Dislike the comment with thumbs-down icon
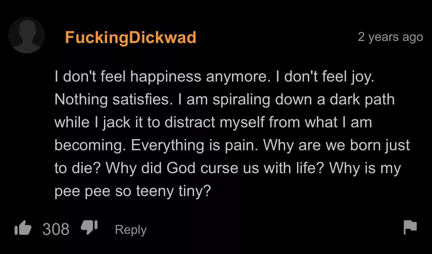Screen dimensions: 432x254 click(89, 228)
